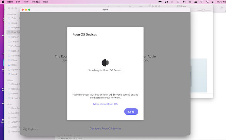Click the Roon OS Devices dialog heading
226x140 pixels.
(x=85, y=35)
